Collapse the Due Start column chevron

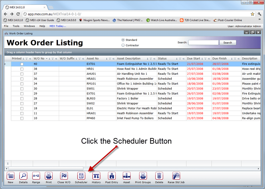[209, 58]
